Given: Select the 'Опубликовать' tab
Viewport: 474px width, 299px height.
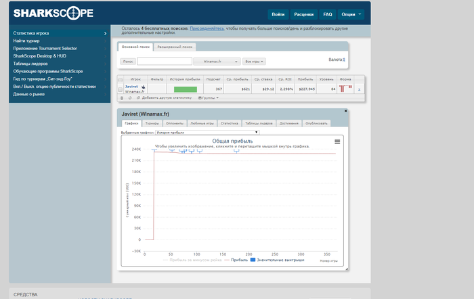Looking at the screenshot, I should pos(316,123).
